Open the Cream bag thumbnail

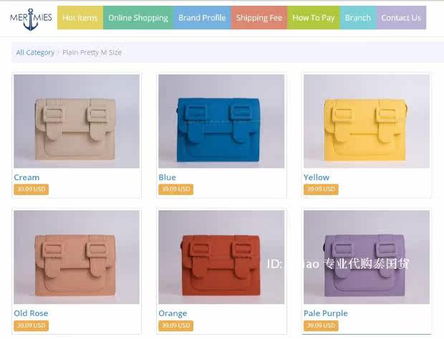click(x=77, y=122)
